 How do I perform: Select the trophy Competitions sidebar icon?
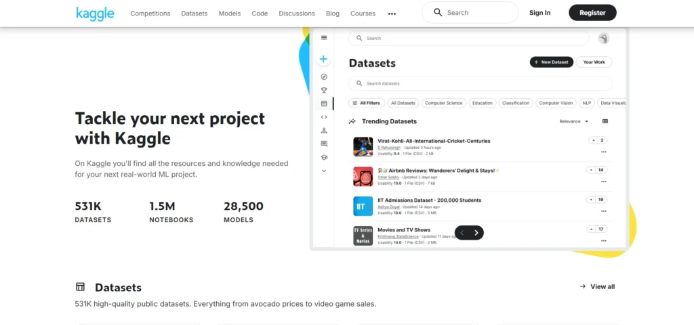pyautogui.click(x=324, y=90)
